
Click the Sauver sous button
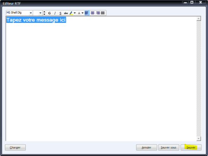(x=168, y=147)
